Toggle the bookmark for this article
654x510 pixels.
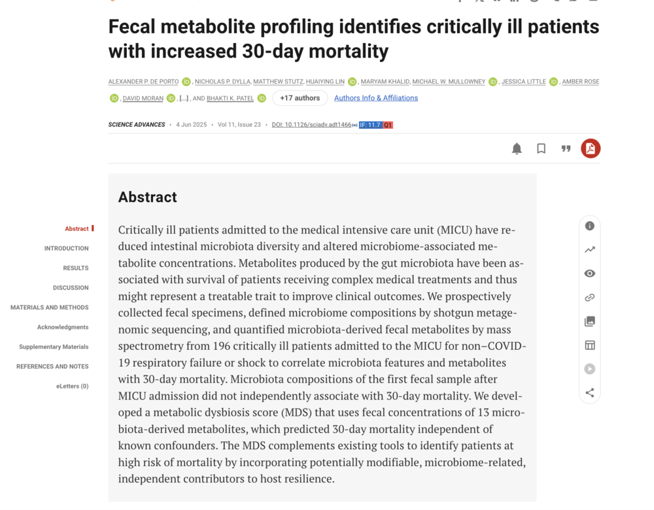(x=541, y=148)
